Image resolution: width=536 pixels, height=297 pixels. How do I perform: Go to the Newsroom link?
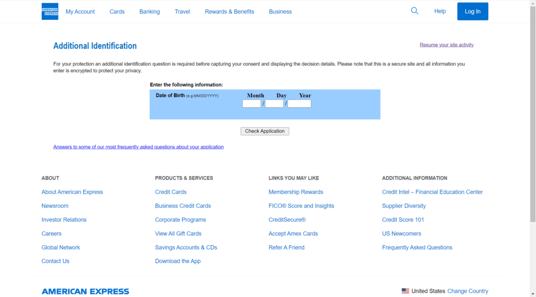point(55,206)
